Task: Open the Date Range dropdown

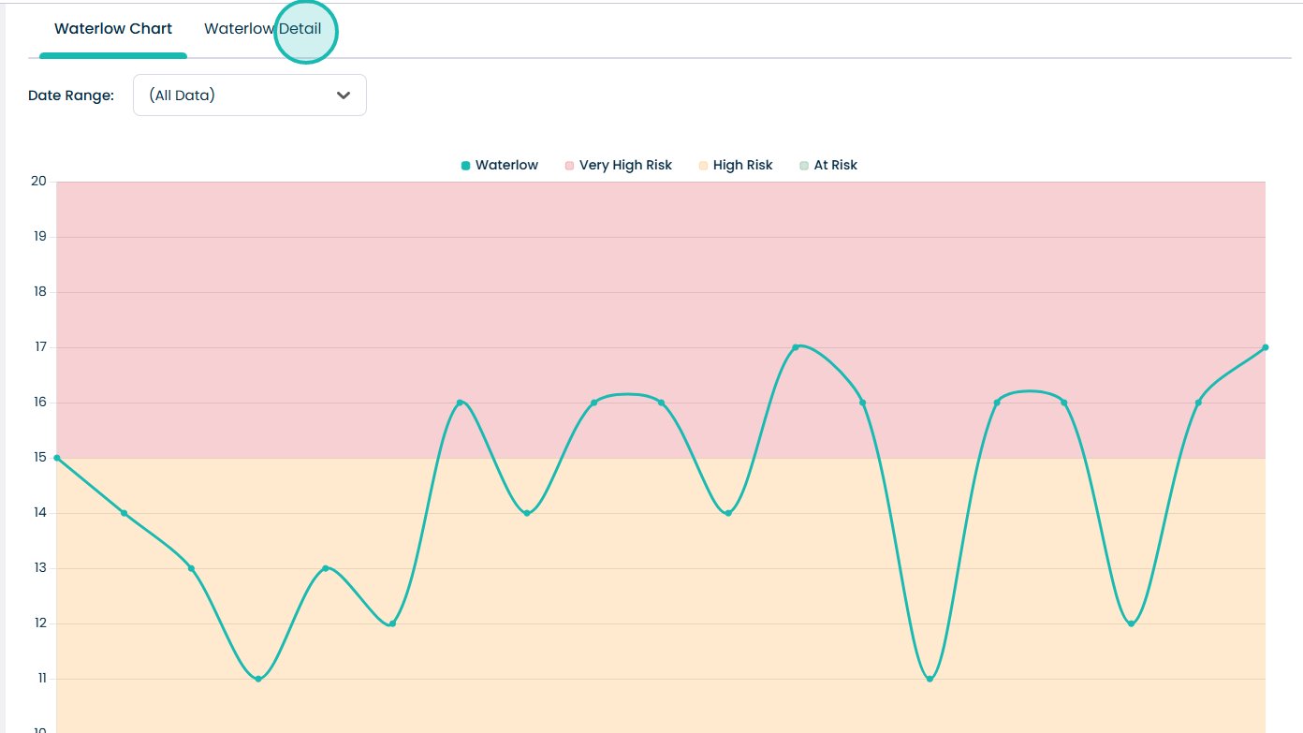Action: click(x=250, y=95)
